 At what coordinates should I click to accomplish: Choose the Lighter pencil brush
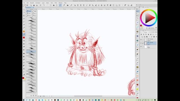coord(31,24)
